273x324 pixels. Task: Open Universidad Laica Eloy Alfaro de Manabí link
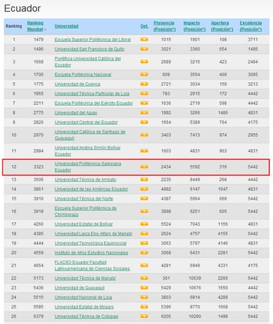click(x=93, y=233)
